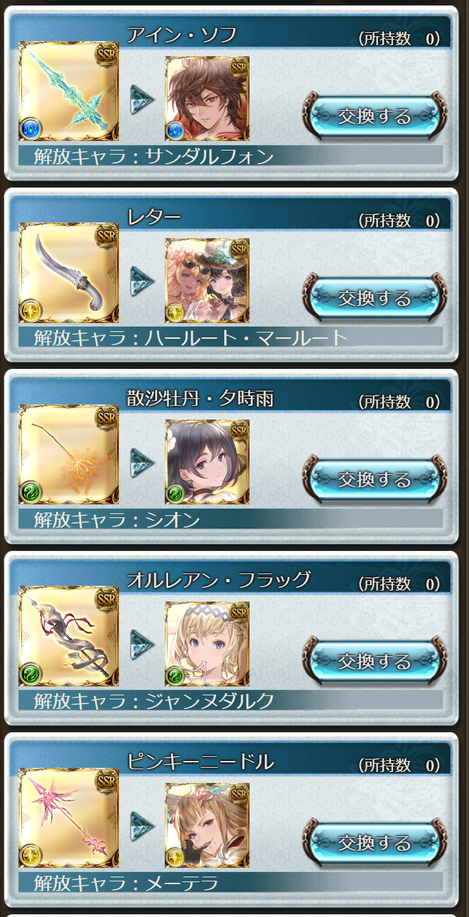Select the 解放キャラ：シオン label bar

tap(230, 519)
